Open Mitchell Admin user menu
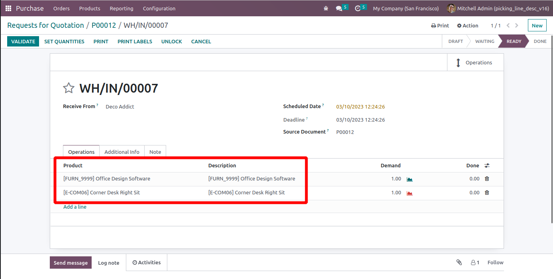 click(x=498, y=8)
